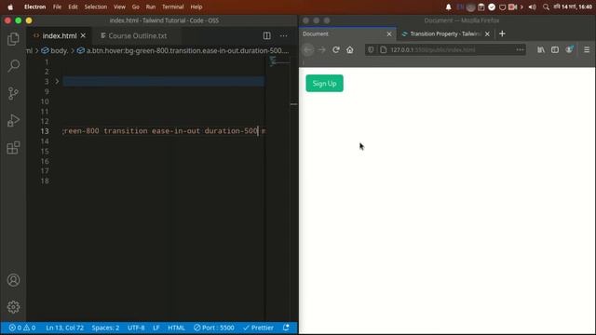Open the Manage gear menu

13,307
